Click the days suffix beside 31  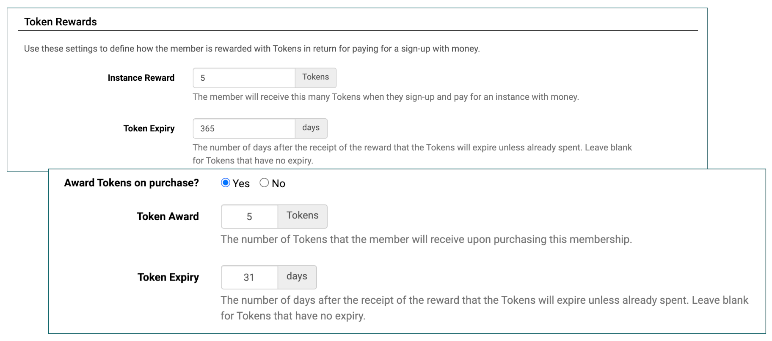[297, 277]
